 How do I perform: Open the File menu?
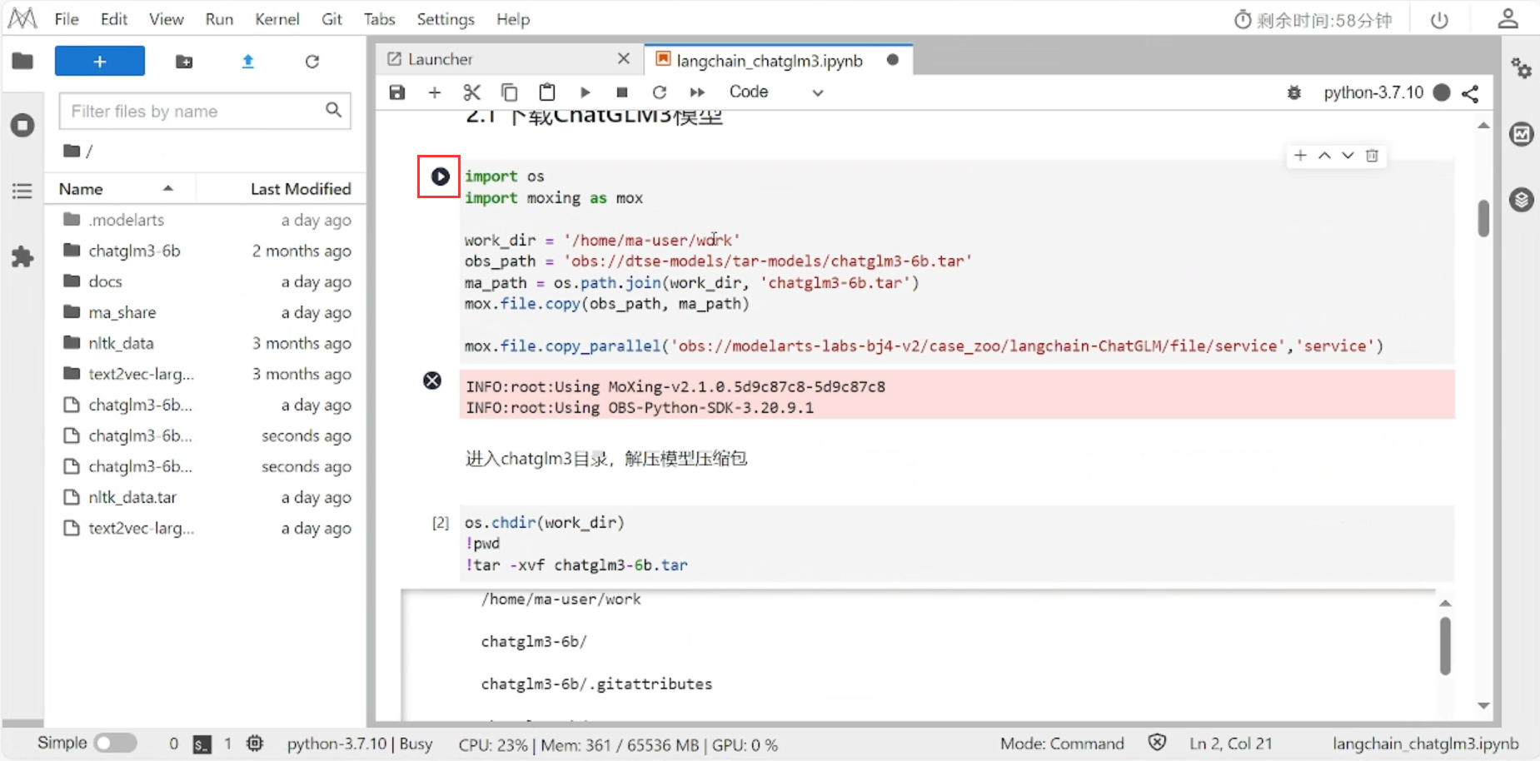coord(67,19)
